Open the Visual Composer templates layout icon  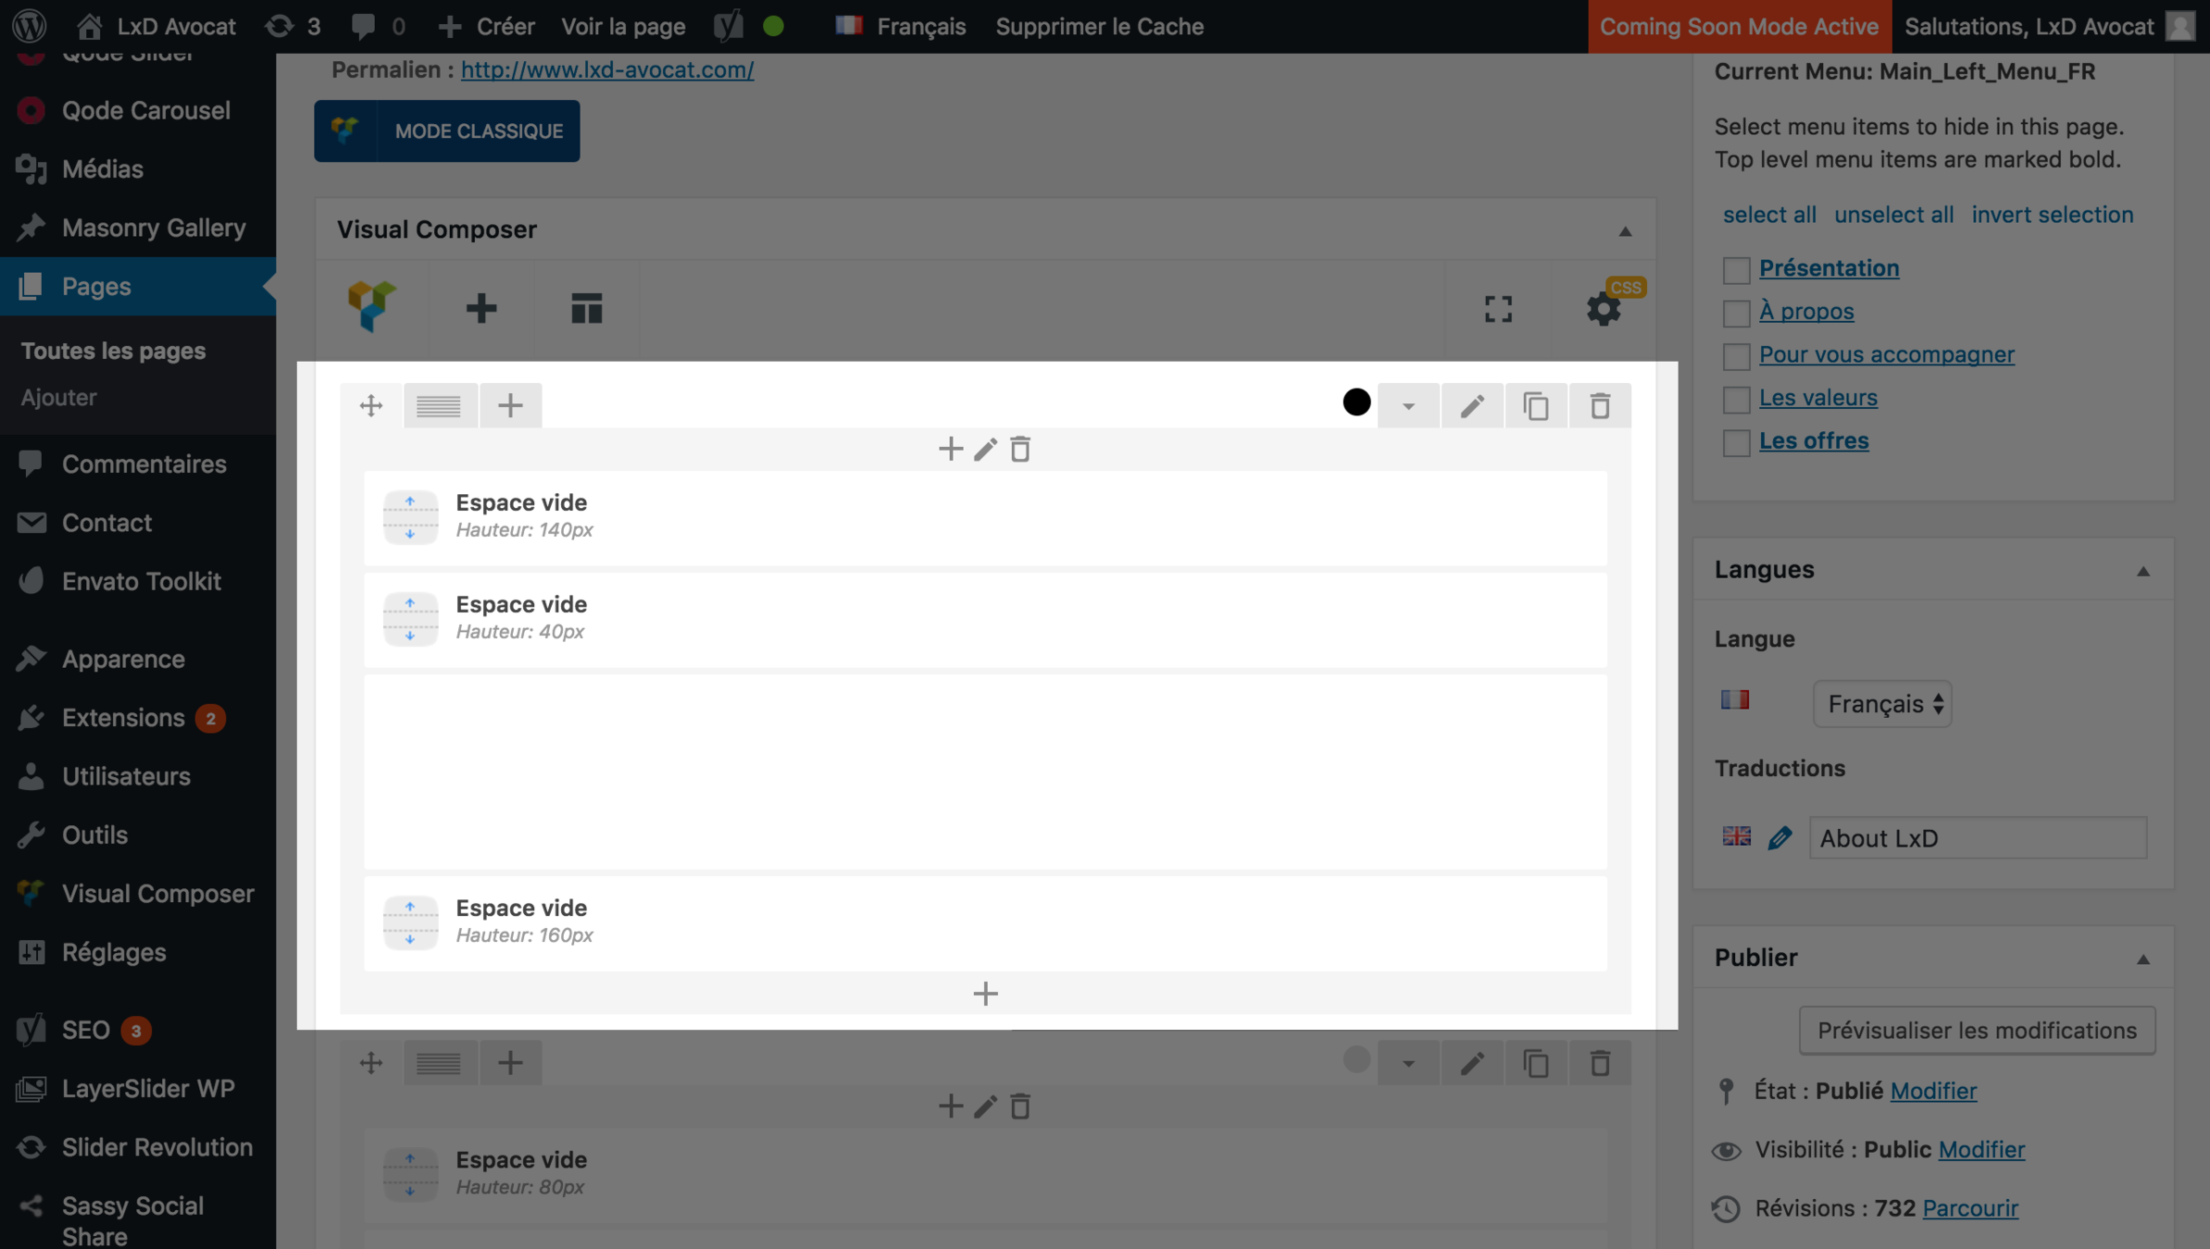point(586,308)
